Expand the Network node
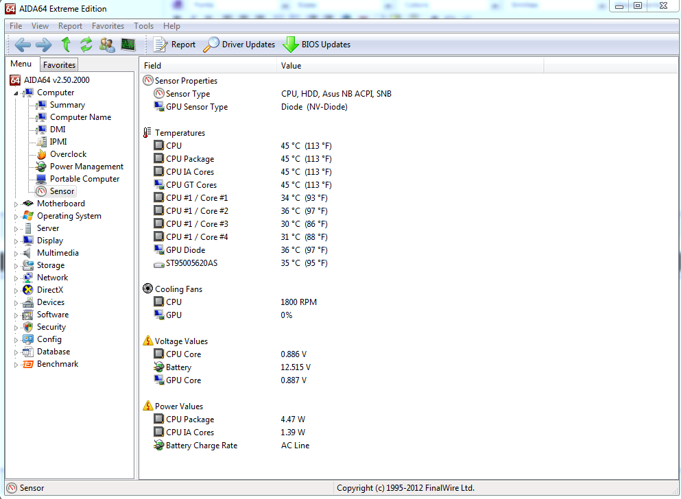 tap(16, 278)
